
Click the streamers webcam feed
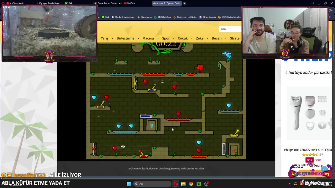(285, 31)
